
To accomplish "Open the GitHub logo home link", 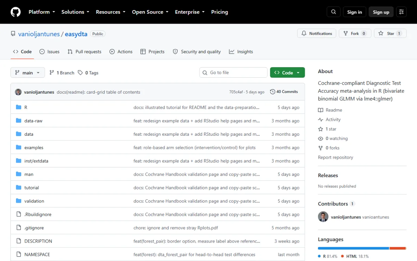I will click(16, 12).
